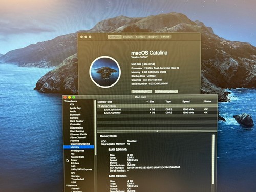Collapse the Memory Slots disclosure triangle

coord(99,106)
